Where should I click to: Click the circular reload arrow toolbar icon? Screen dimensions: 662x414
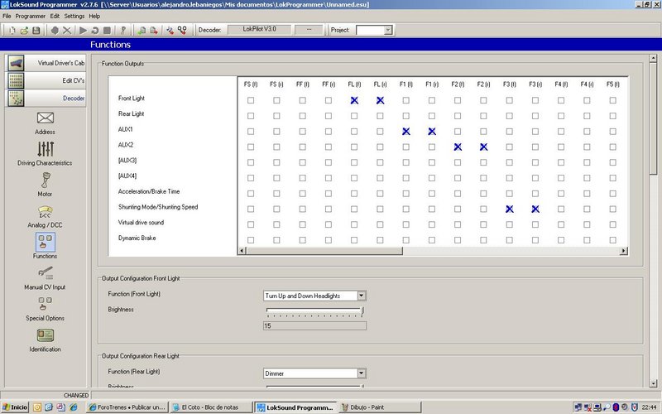click(x=95, y=31)
